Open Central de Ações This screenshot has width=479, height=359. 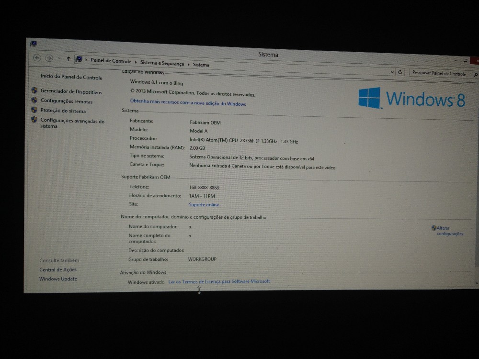(58, 269)
